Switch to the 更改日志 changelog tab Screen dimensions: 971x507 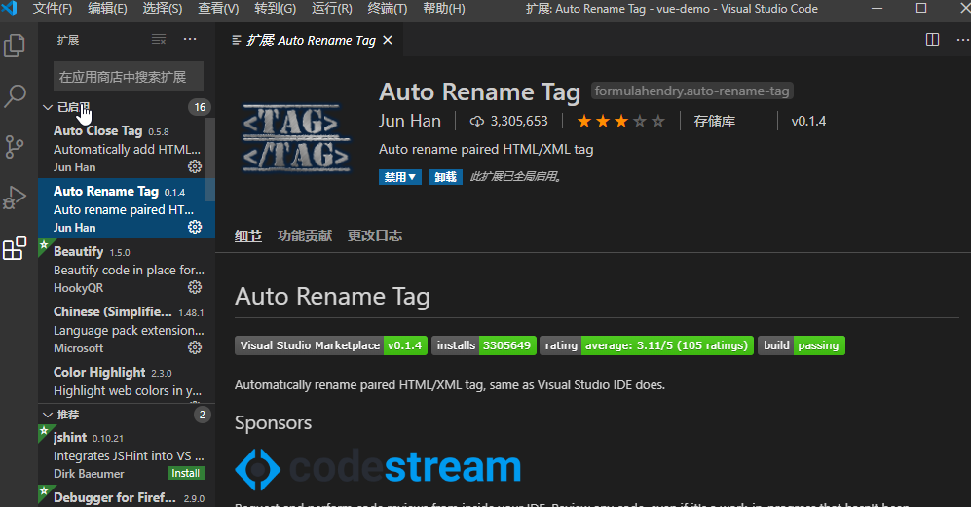pyautogui.click(x=375, y=235)
